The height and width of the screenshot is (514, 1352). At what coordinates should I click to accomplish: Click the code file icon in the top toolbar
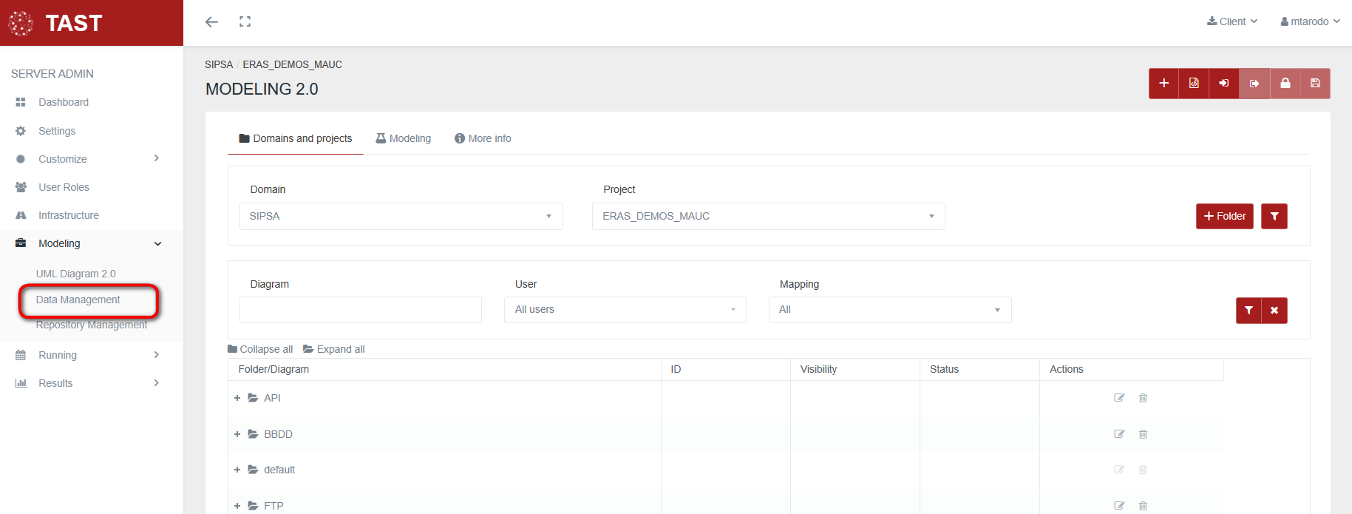click(x=1194, y=84)
